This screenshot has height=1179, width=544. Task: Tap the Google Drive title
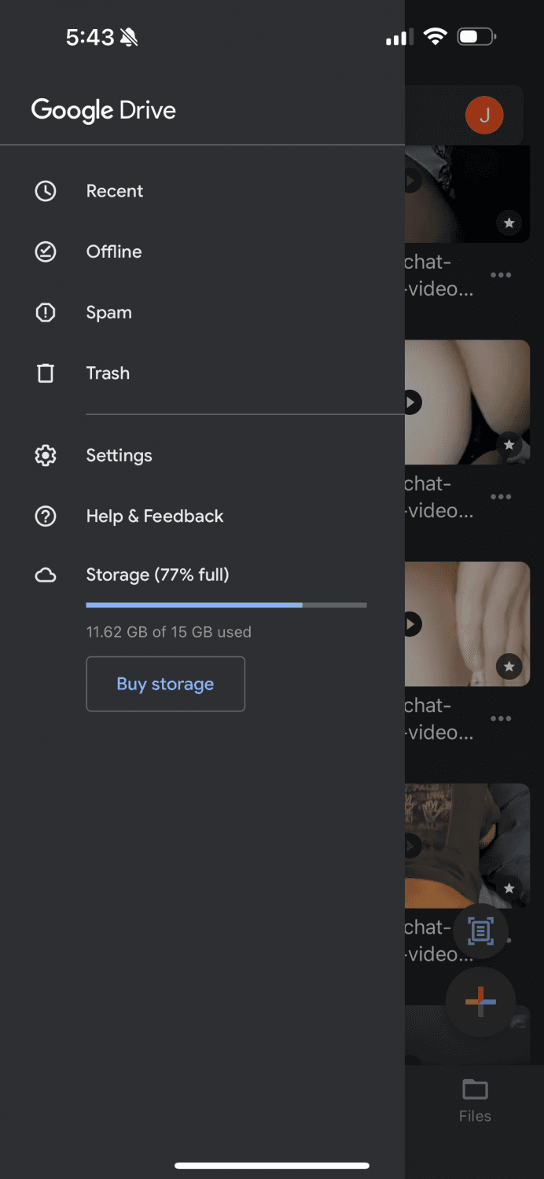[104, 111]
